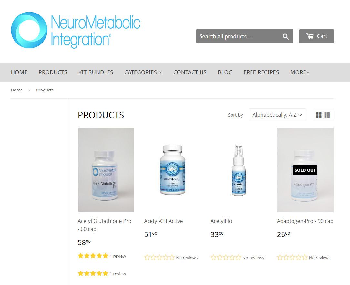Click the AcetylFlo spray bottle image
350x285 pixels.
click(x=239, y=170)
